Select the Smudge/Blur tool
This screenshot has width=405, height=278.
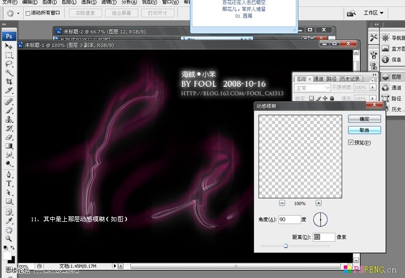pyautogui.click(x=9, y=155)
